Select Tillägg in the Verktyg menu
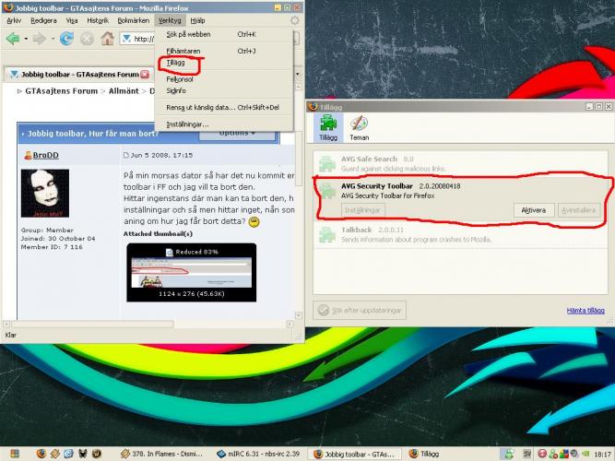Viewport: 615px width, 461px height. [x=224, y=63]
